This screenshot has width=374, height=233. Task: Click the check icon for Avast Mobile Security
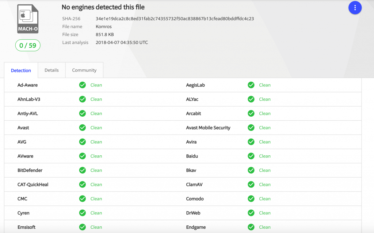pos(251,128)
